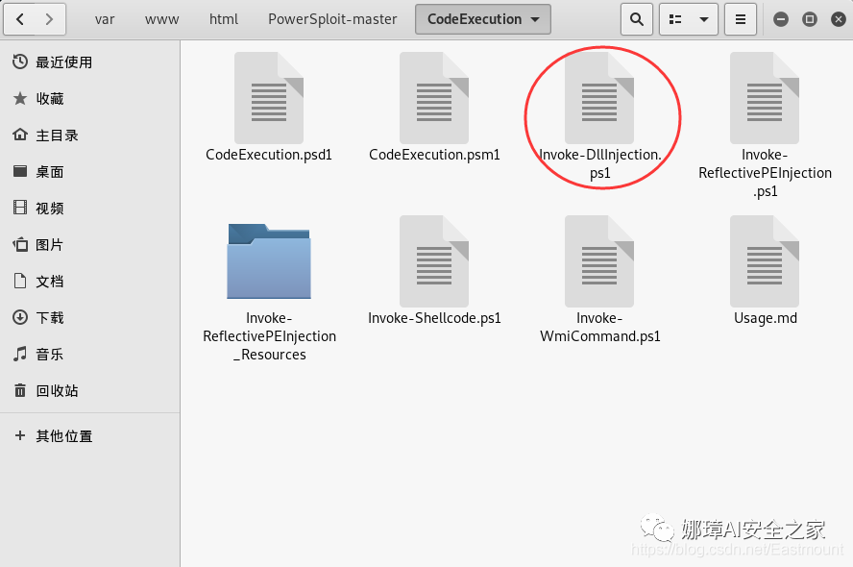Image resolution: width=853 pixels, height=567 pixels.
Task: Maximize the file manager window
Action: [810, 19]
